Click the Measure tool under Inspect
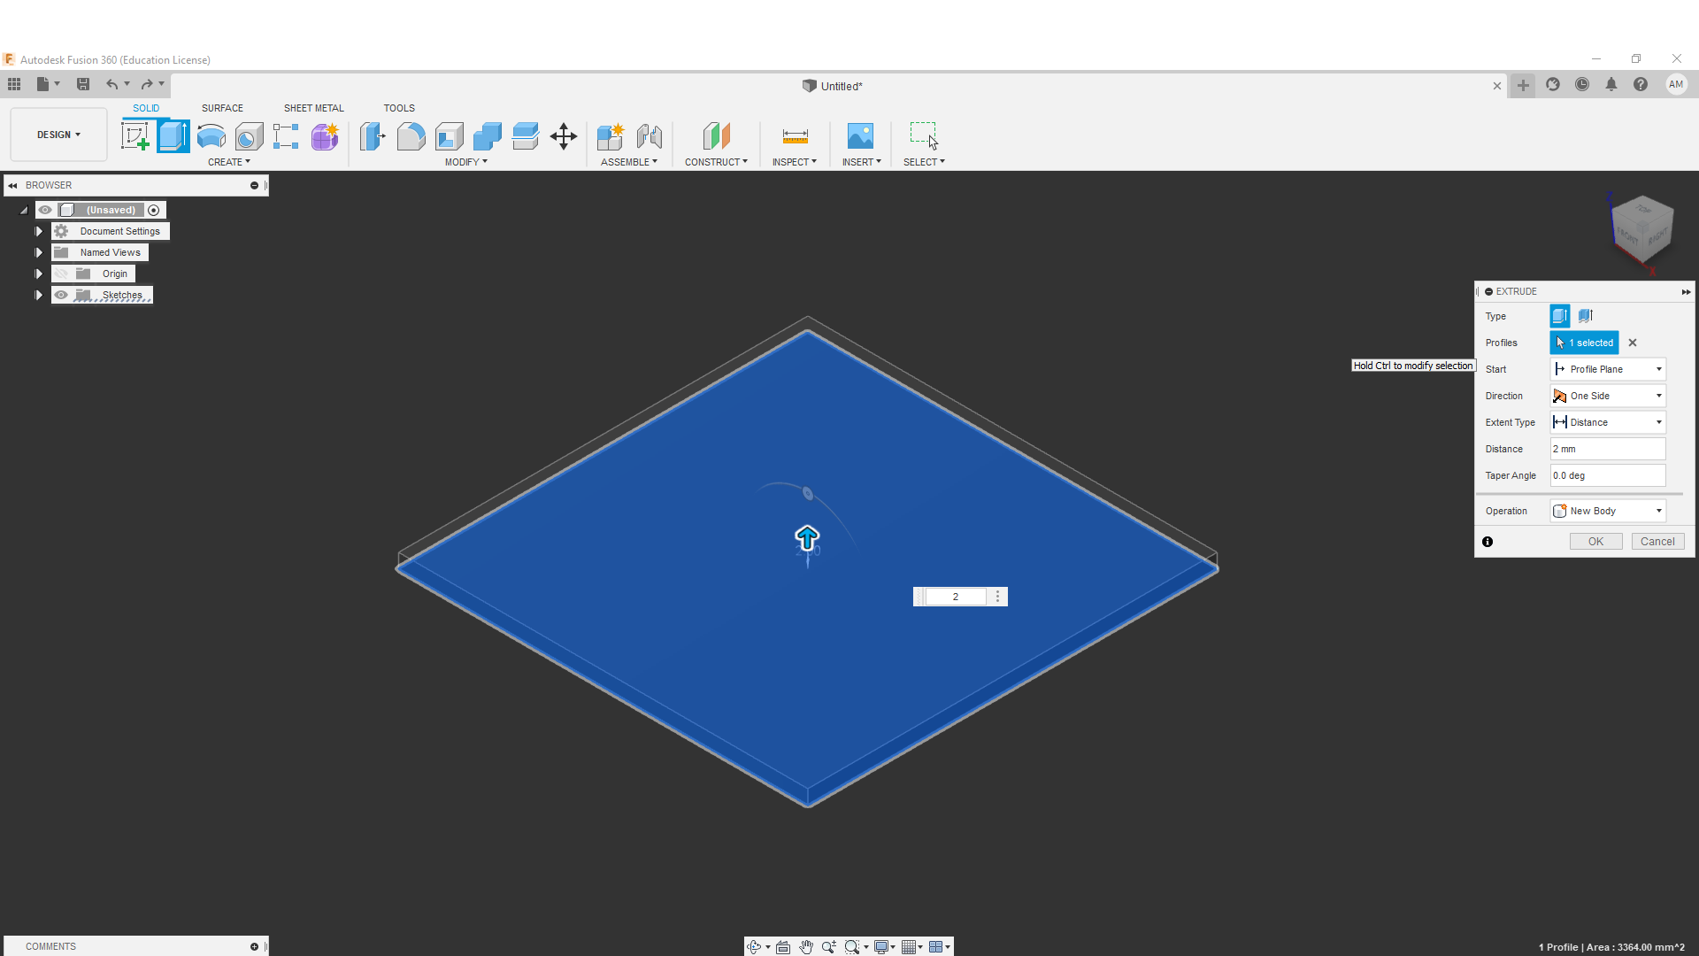Viewport: 1699px width, 956px height. point(795,136)
